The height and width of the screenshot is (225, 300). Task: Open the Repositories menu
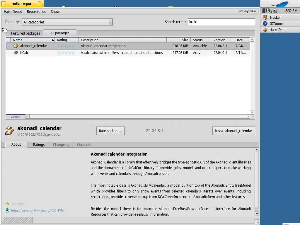[x=36, y=11]
